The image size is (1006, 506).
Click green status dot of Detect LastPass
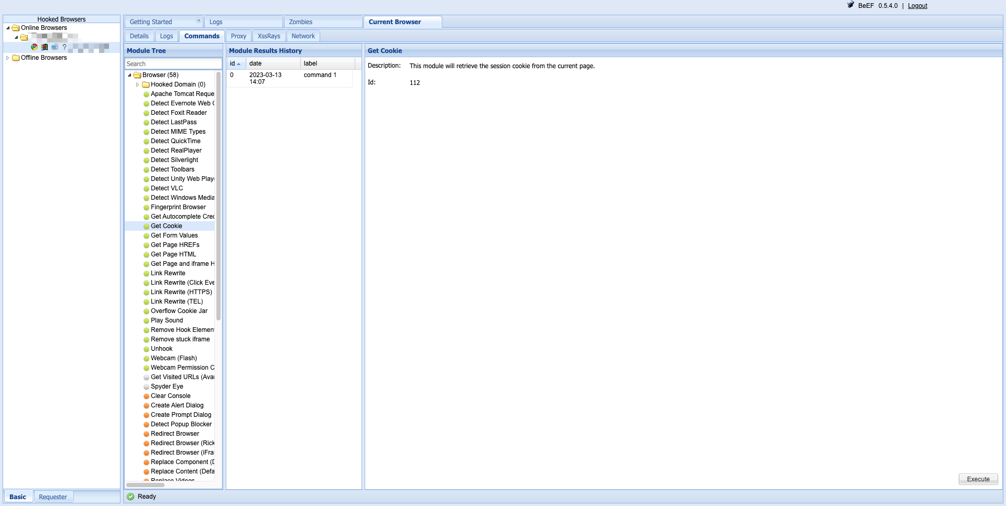coord(147,123)
